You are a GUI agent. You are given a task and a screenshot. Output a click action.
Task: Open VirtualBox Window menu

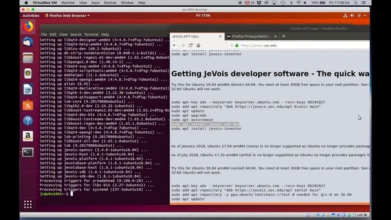click(x=127, y=2)
